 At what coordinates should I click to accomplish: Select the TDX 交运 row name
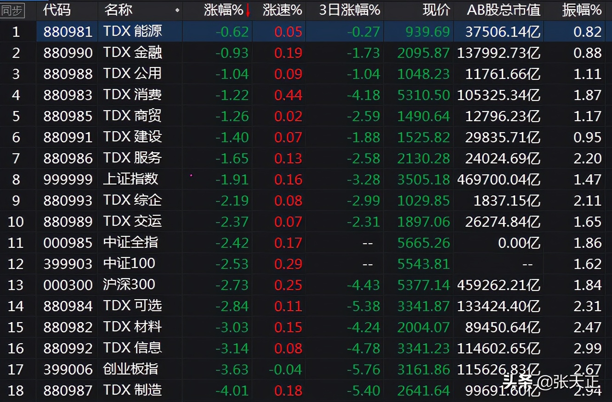(132, 221)
